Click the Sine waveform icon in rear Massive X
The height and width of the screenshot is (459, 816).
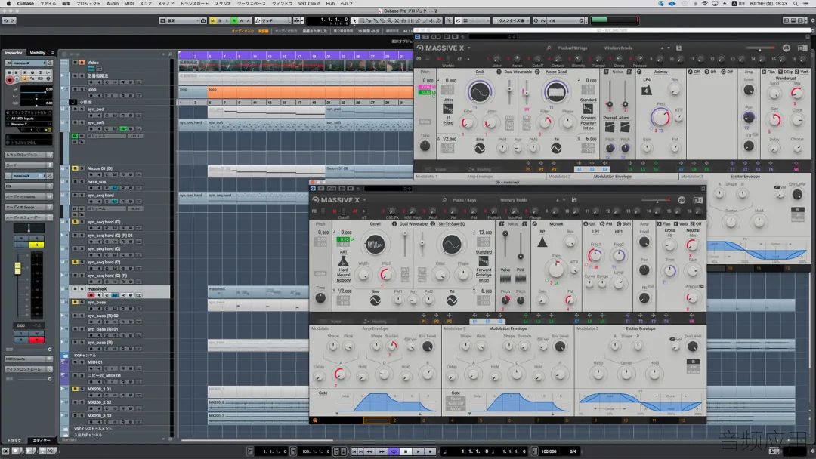480,148
